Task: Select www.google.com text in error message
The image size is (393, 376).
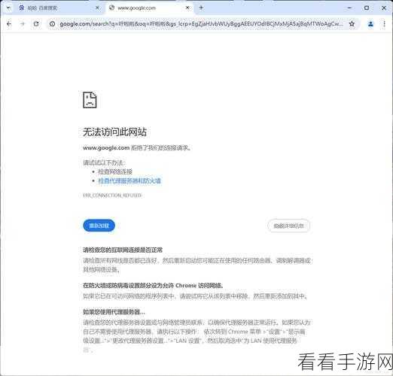Action: (106, 148)
